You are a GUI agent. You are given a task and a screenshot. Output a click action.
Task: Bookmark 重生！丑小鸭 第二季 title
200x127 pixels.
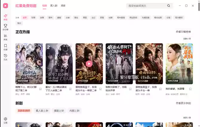[70, 89]
